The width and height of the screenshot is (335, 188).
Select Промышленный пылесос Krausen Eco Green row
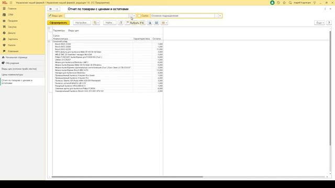tap(108, 75)
